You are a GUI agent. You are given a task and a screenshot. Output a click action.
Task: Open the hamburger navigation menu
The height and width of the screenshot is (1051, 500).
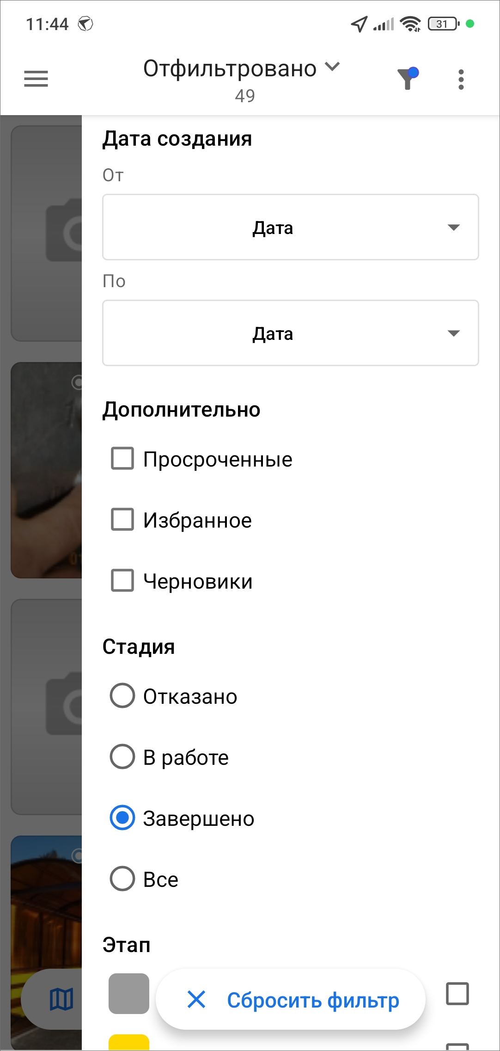[x=36, y=79]
